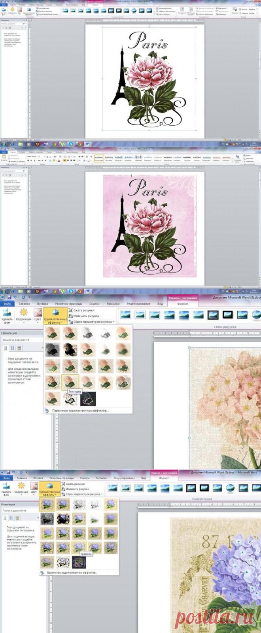Apply black neon glowing-edges effect in pink-flower gallery
The width and height of the screenshot is (261, 633).
(x=88, y=398)
